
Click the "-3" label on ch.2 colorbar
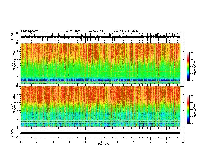pos(192,95)
